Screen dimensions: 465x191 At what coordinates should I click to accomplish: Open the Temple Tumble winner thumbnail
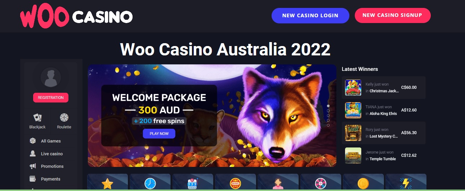click(x=353, y=155)
